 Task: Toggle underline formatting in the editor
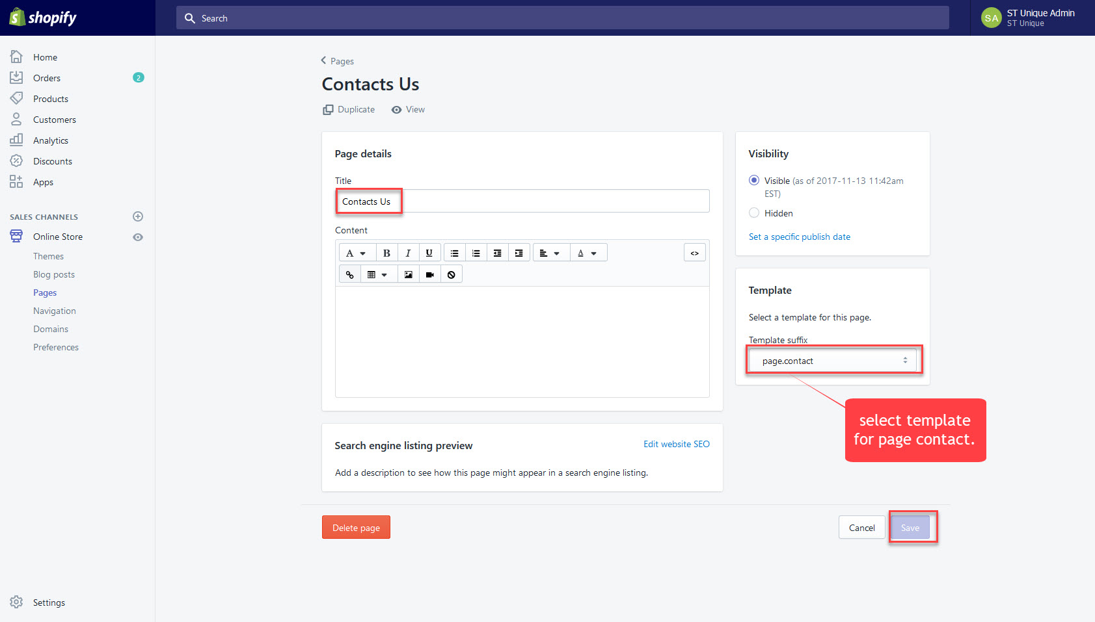429,253
